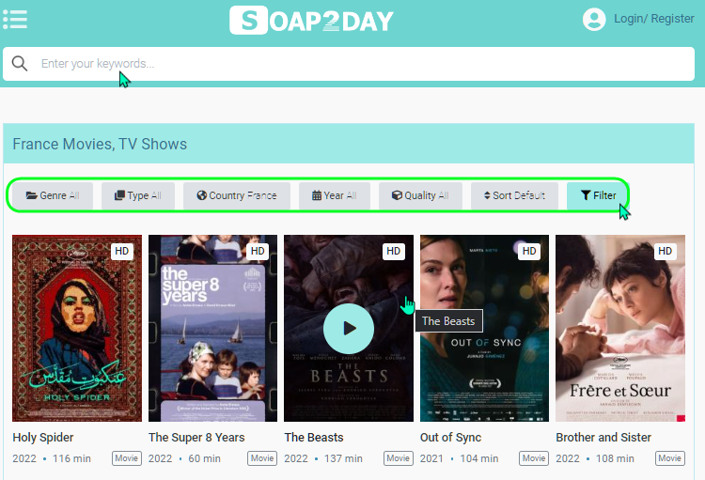Click the magnifying glass search icon
Image resolution: width=705 pixels, height=480 pixels.
[x=20, y=63]
